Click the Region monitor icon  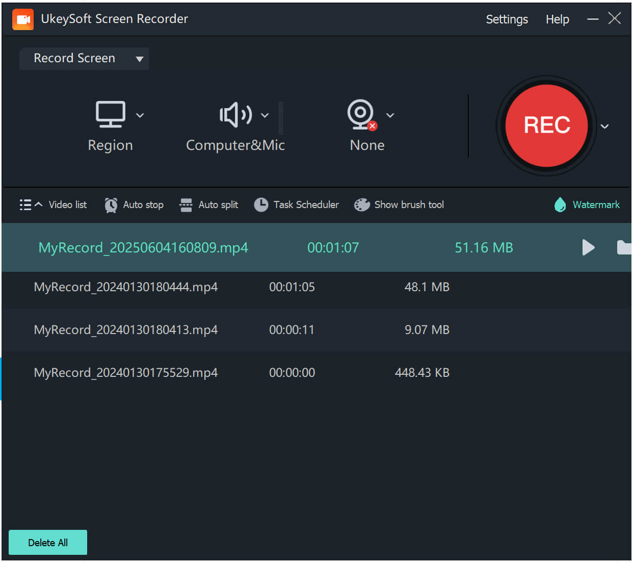[x=111, y=114]
